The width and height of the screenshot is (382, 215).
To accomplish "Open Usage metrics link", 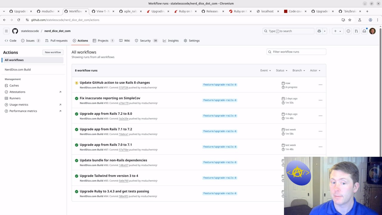I will tap(33, 105).
